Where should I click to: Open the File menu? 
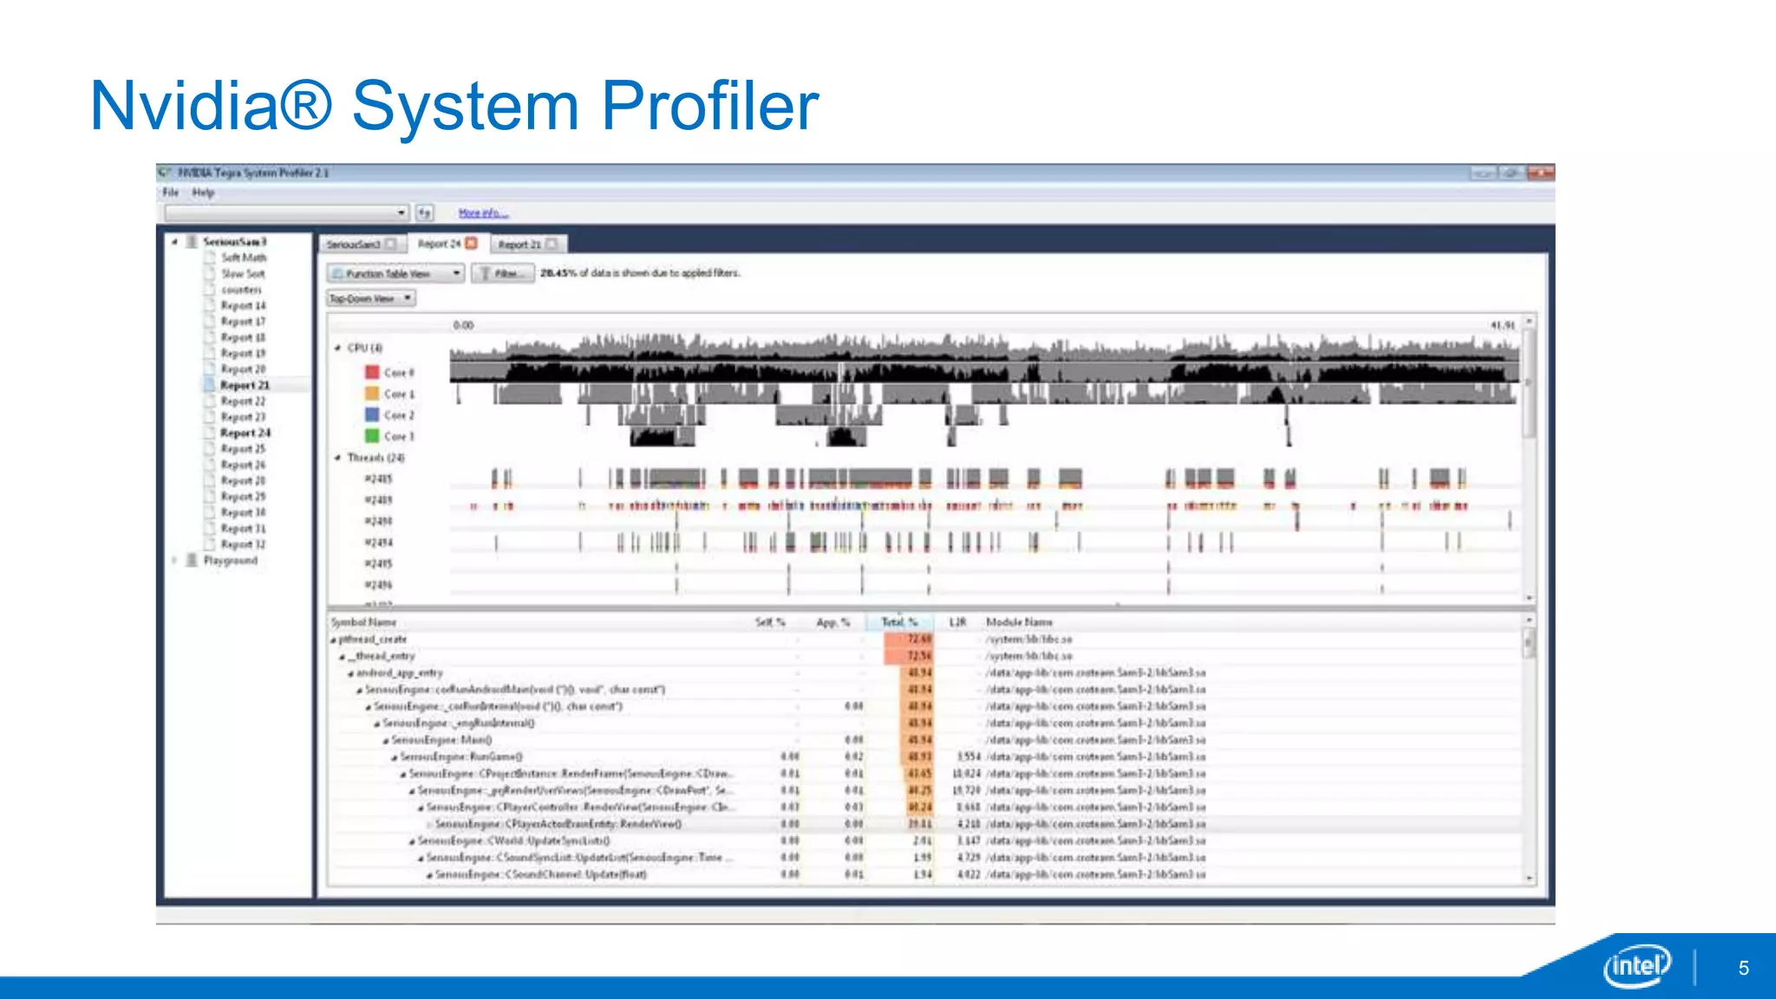[x=170, y=193]
